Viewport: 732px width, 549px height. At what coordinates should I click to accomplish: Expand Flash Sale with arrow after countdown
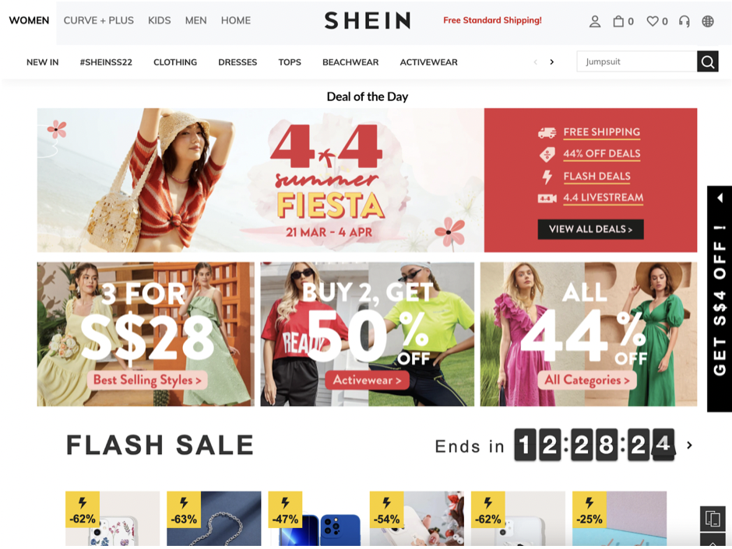tap(689, 446)
